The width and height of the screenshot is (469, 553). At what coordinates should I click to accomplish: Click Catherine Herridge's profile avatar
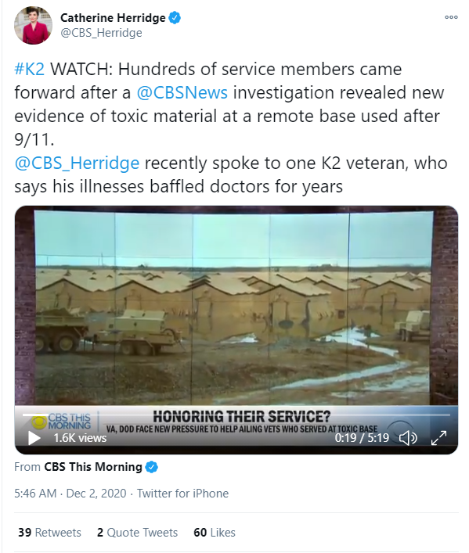[x=33, y=25]
